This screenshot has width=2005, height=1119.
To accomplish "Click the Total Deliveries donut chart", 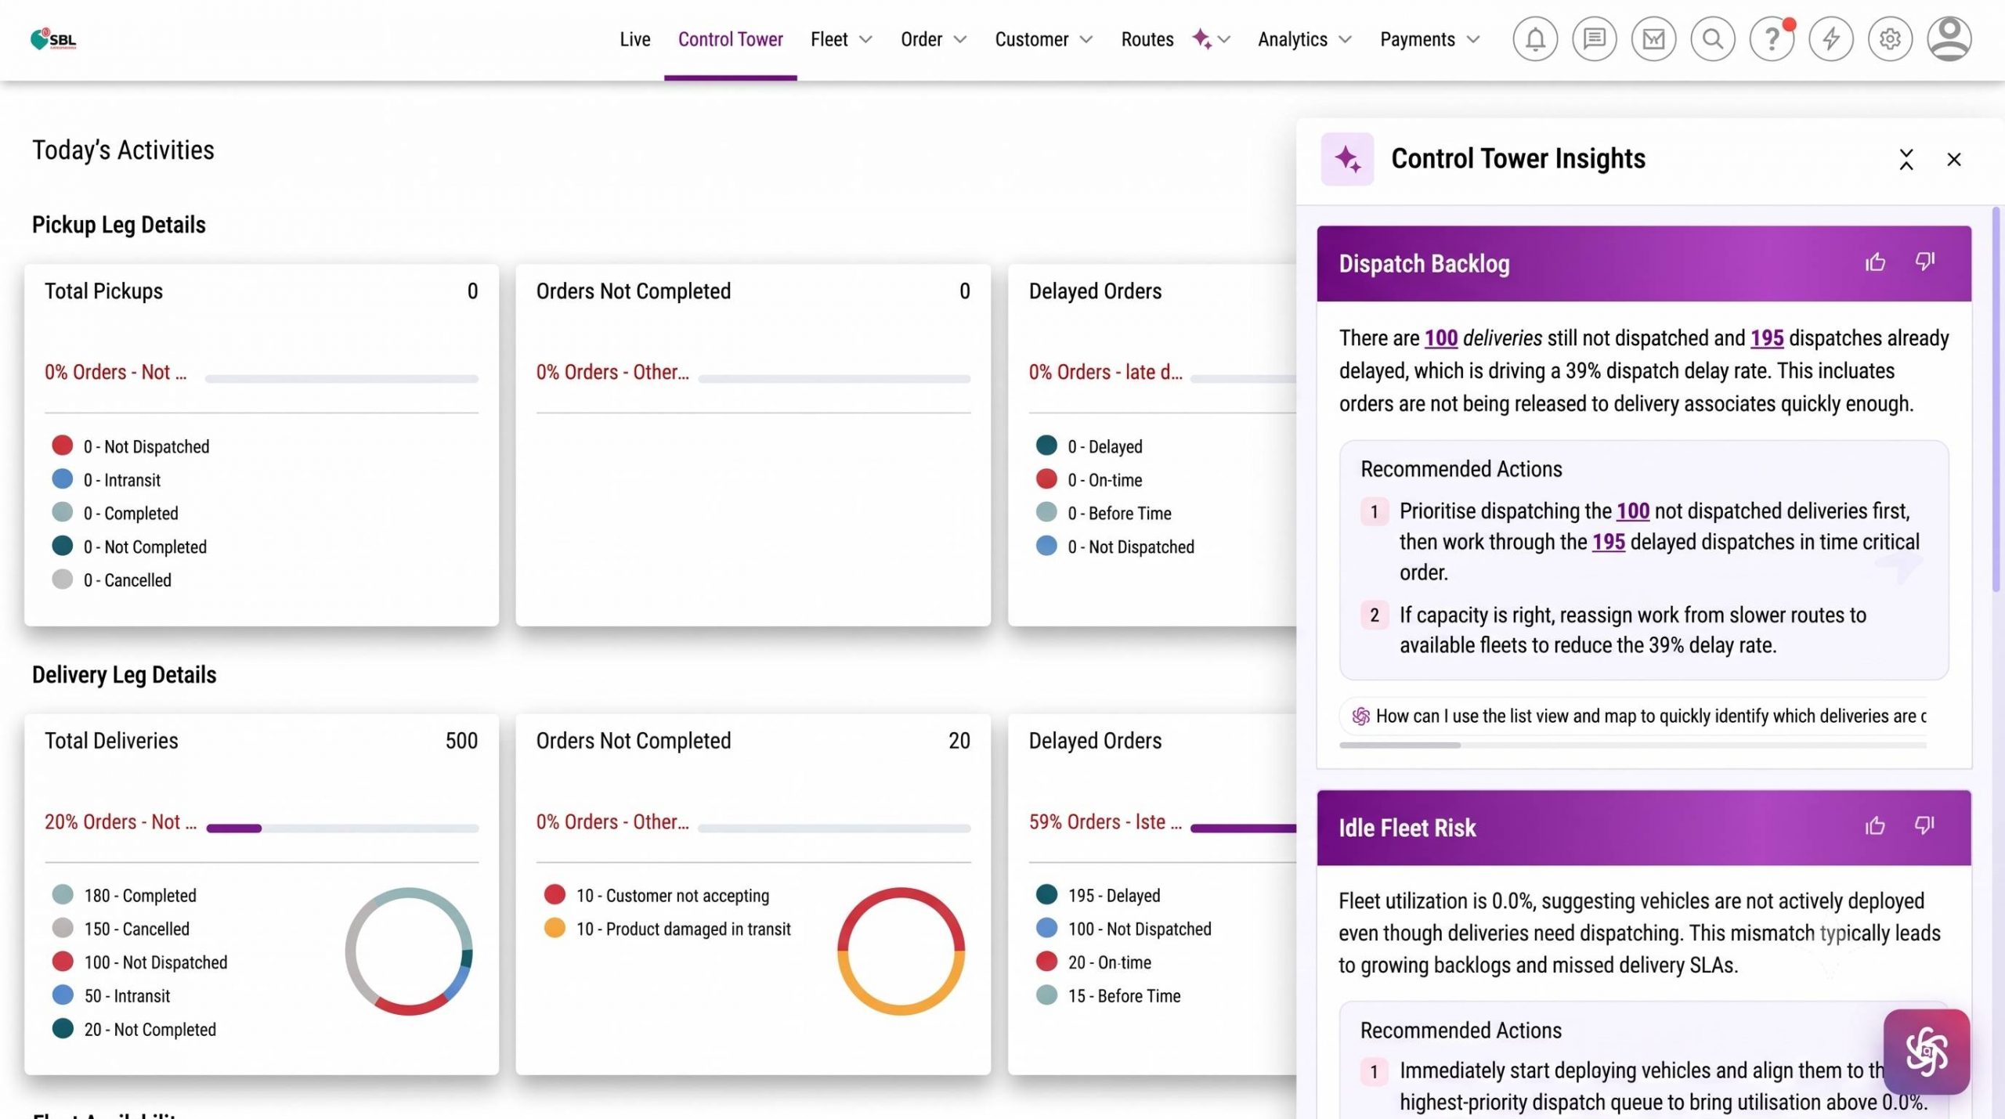I will pos(409,951).
